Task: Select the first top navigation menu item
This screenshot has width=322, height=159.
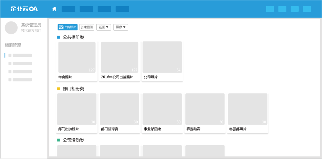Action: pos(68,9)
